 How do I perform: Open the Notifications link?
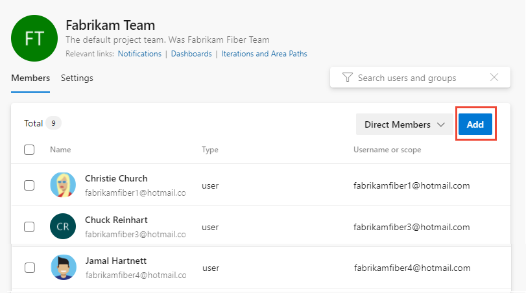pyautogui.click(x=139, y=54)
